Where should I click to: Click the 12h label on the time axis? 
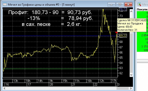pos(102,81)
